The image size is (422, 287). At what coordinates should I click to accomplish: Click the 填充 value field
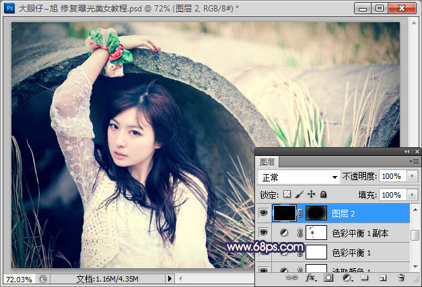(392, 195)
